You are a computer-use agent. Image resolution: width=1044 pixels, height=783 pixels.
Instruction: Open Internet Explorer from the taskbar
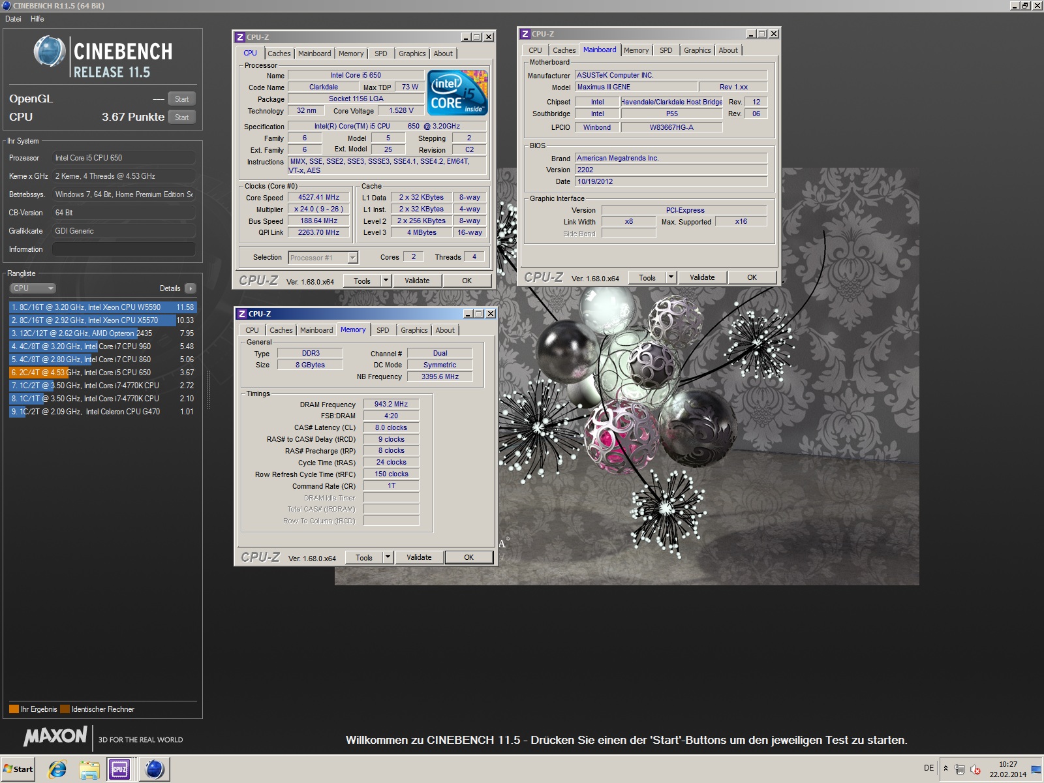pos(57,769)
